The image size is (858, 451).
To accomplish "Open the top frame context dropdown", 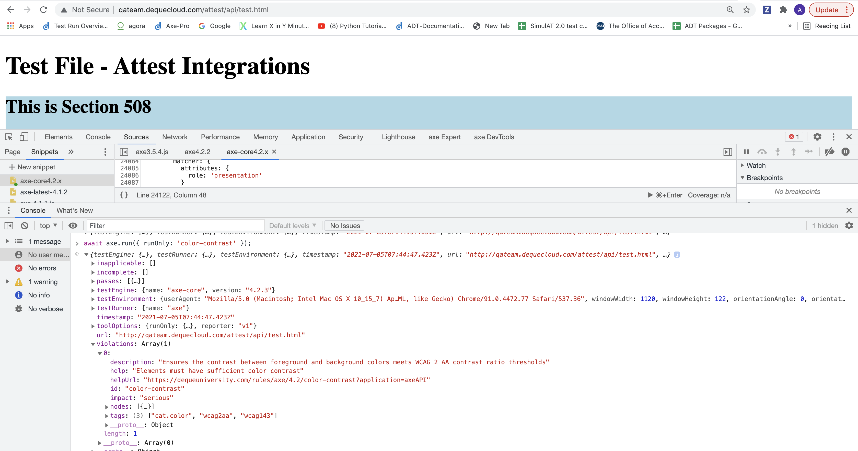I will [x=48, y=225].
